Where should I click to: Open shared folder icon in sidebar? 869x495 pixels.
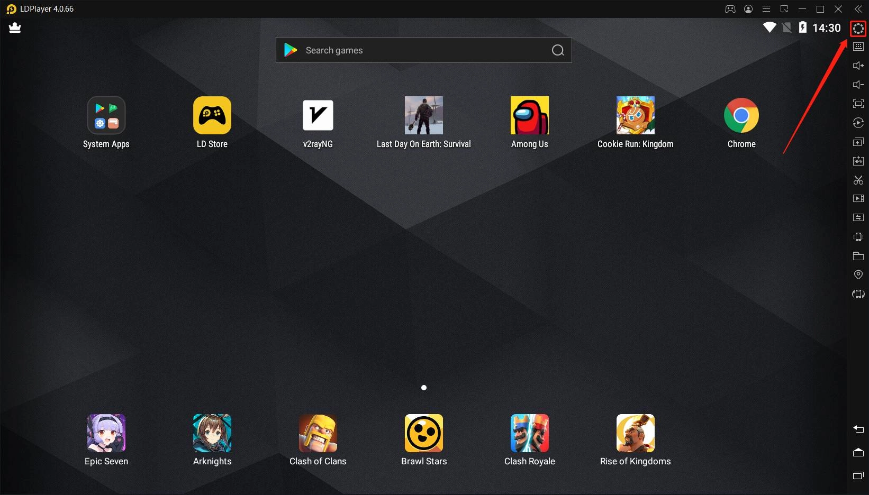[x=858, y=256]
